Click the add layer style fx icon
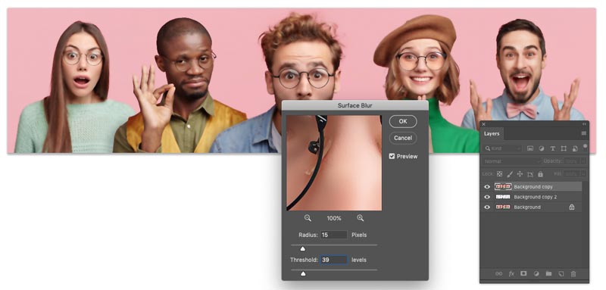 click(x=511, y=273)
